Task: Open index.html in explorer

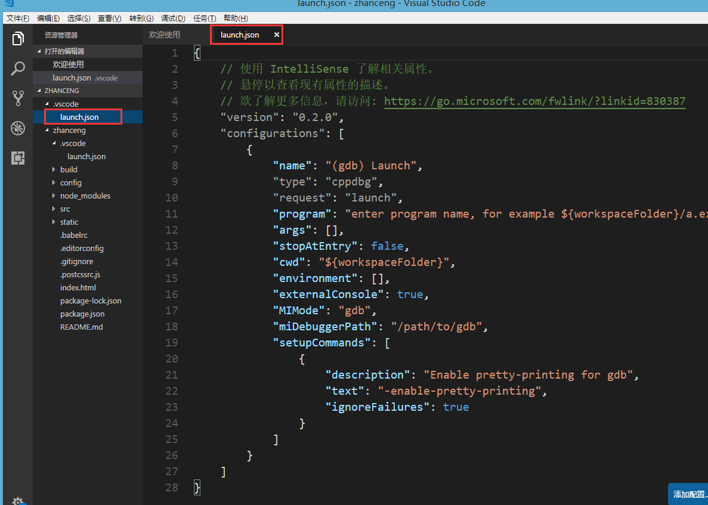Action: click(x=88, y=287)
